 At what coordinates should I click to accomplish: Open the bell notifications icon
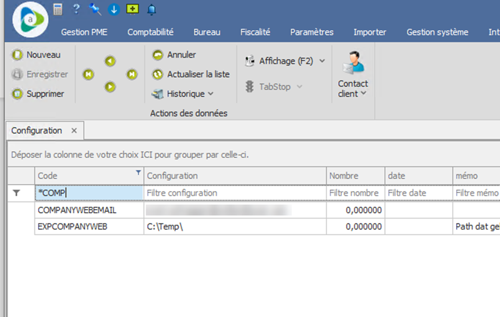click(151, 10)
